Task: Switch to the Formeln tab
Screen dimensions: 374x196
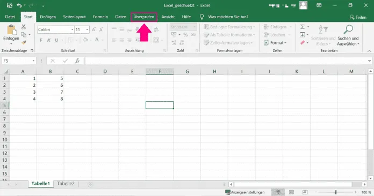Action: click(100, 17)
